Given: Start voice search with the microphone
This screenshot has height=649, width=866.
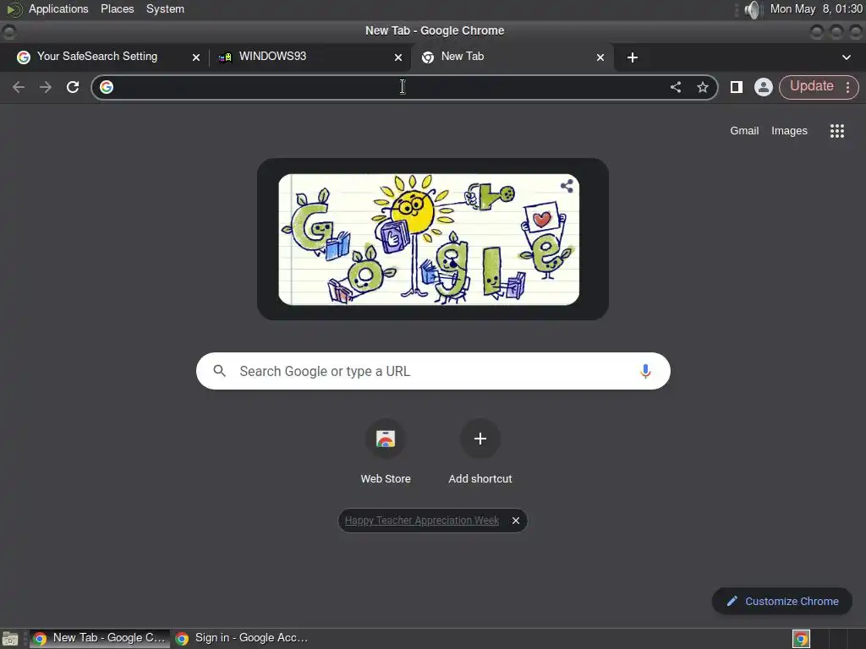Looking at the screenshot, I should pyautogui.click(x=645, y=372).
